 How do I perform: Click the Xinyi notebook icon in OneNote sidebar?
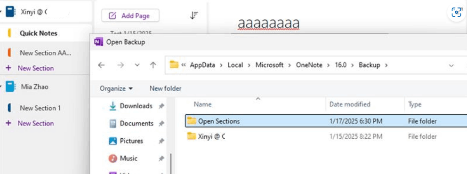pos(10,12)
